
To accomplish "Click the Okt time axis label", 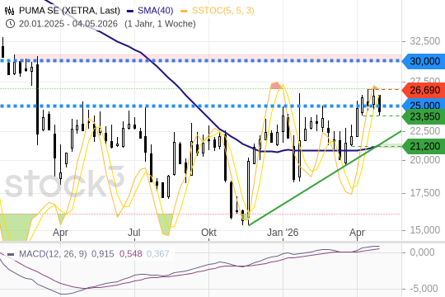I will (x=208, y=233).
